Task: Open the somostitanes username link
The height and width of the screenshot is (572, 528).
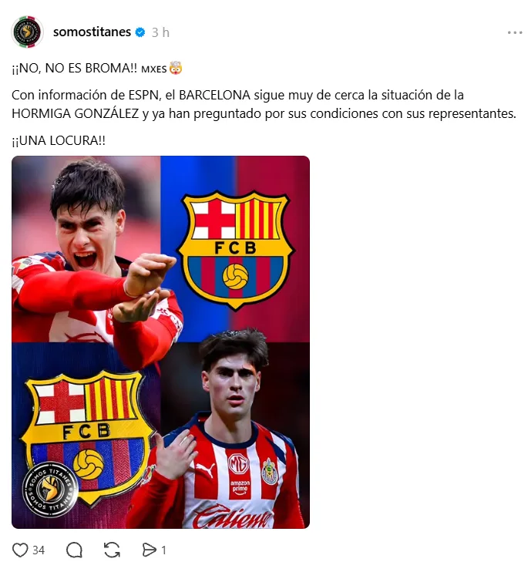Action: tap(92, 32)
